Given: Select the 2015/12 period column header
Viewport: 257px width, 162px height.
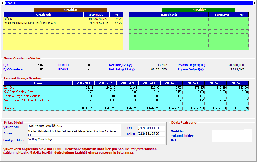Looking at the screenshot, I should click(194, 83).
